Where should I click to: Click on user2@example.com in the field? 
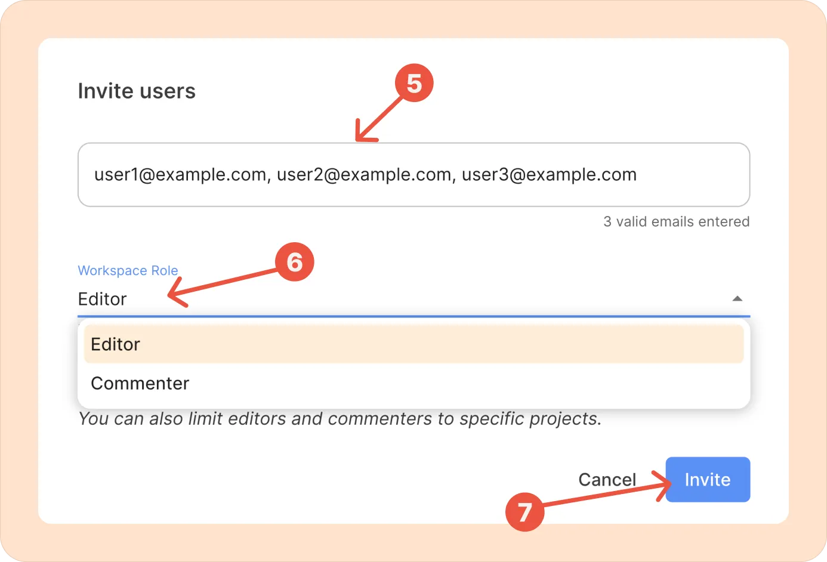point(364,175)
